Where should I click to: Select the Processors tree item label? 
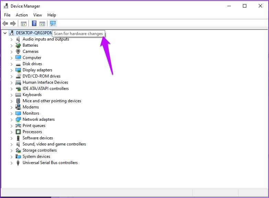32,132
